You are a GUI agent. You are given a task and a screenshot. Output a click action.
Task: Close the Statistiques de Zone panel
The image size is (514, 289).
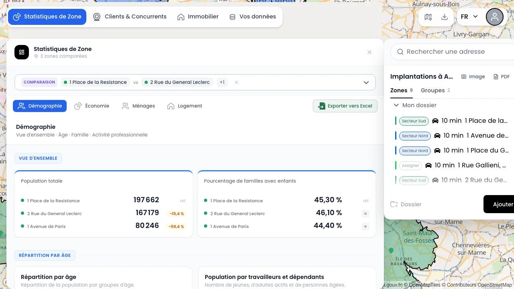[x=369, y=52]
